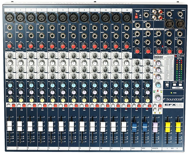
Task: Adjust the Lexicon PROGRAM SELECT knob
Action: [x=158, y=98]
